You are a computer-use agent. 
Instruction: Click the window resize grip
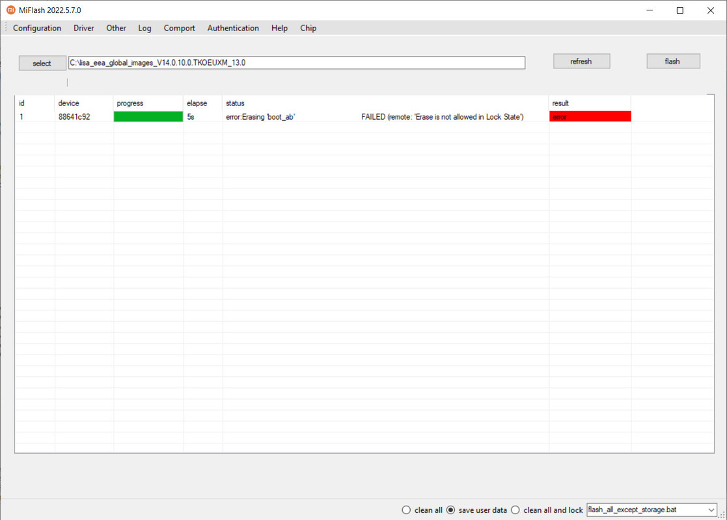pyautogui.click(x=722, y=515)
